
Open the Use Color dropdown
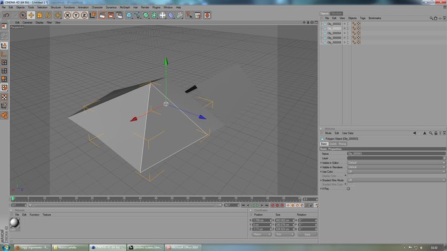tap(396, 171)
